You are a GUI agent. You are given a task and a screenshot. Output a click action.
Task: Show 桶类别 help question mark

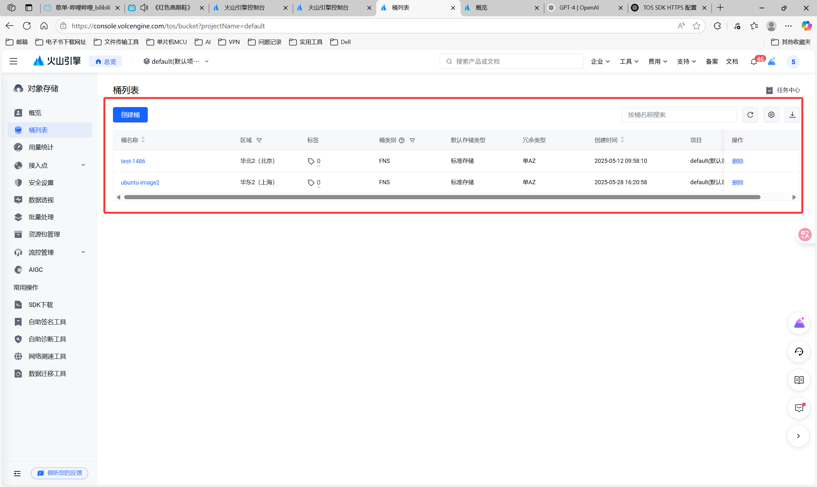pos(401,141)
